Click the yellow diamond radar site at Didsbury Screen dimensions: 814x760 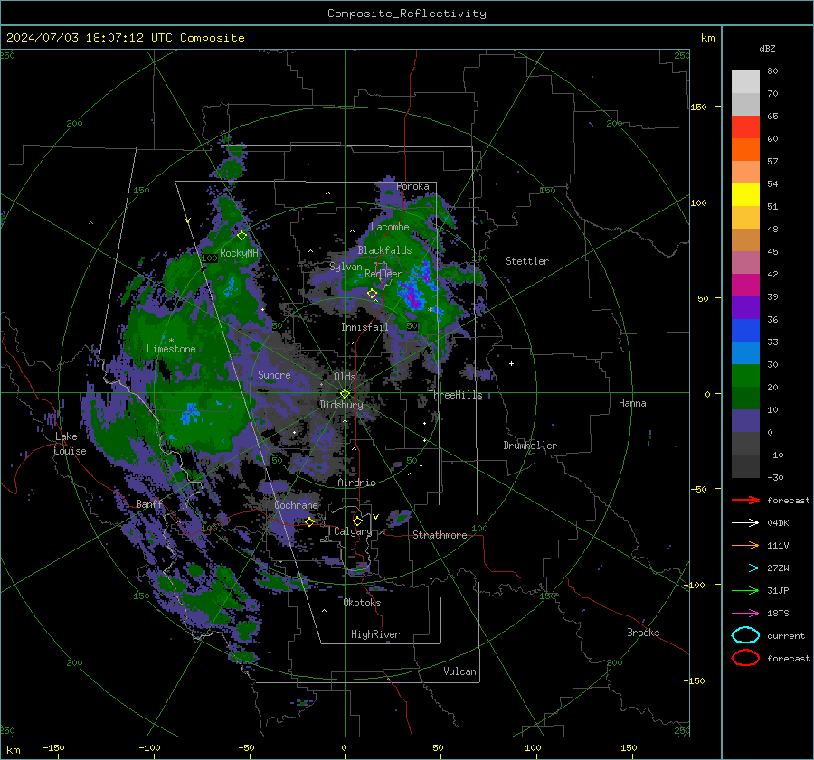(345, 394)
